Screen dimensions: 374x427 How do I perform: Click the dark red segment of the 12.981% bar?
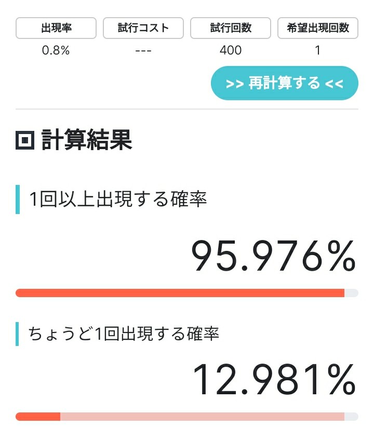point(38,417)
